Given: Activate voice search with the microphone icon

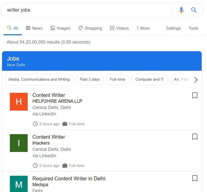Looking at the screenshot, I should click(181, 10).
